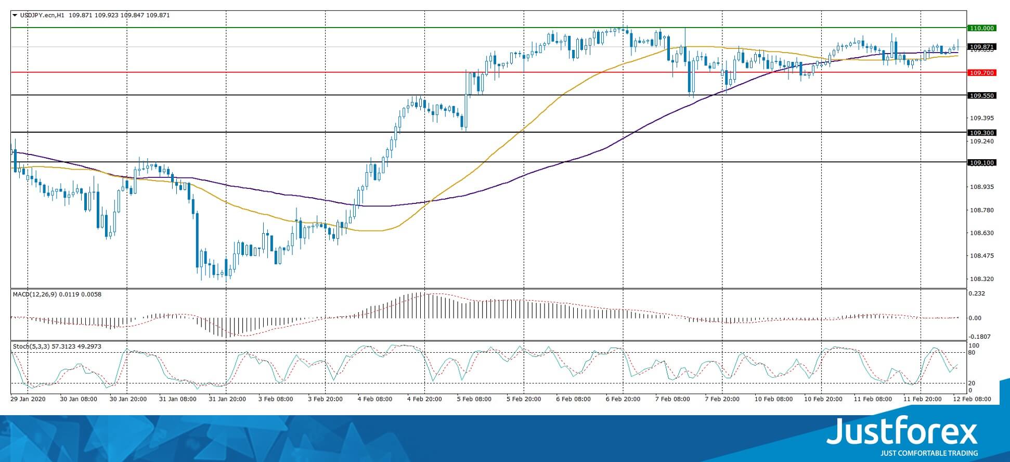
Task: Click the 4 Feb 08:00 time label
Action: [374, 399]
